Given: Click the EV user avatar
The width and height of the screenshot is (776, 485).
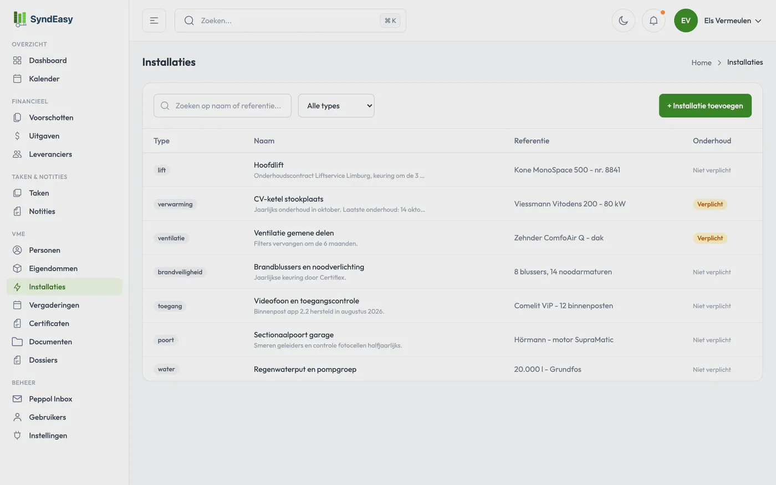Looking at the screenshot, I should pyautogui.click(x=686, y=21).
